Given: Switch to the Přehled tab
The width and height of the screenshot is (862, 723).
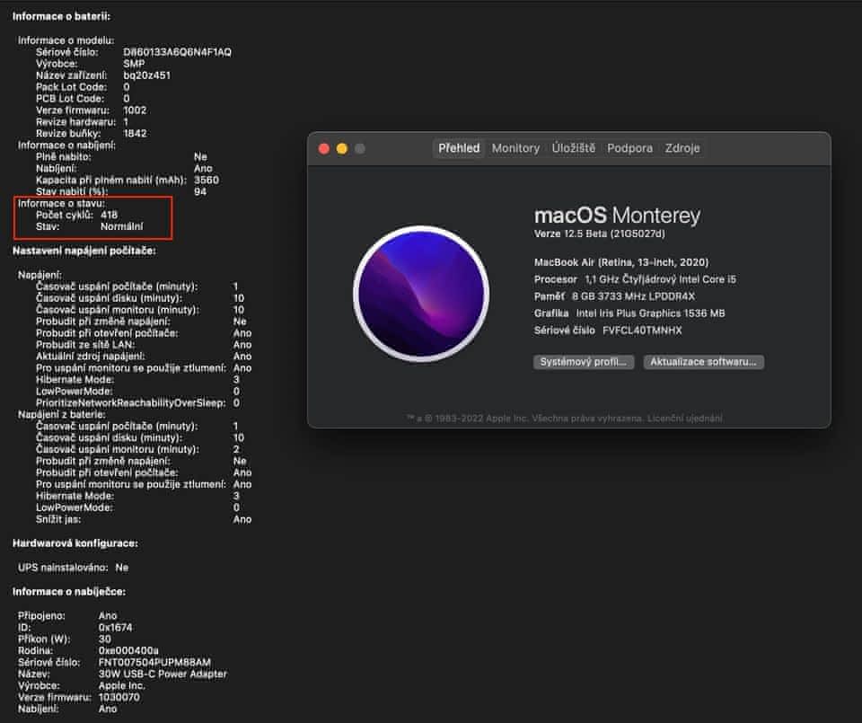Looking at the screenshot, I should point(459,148).
